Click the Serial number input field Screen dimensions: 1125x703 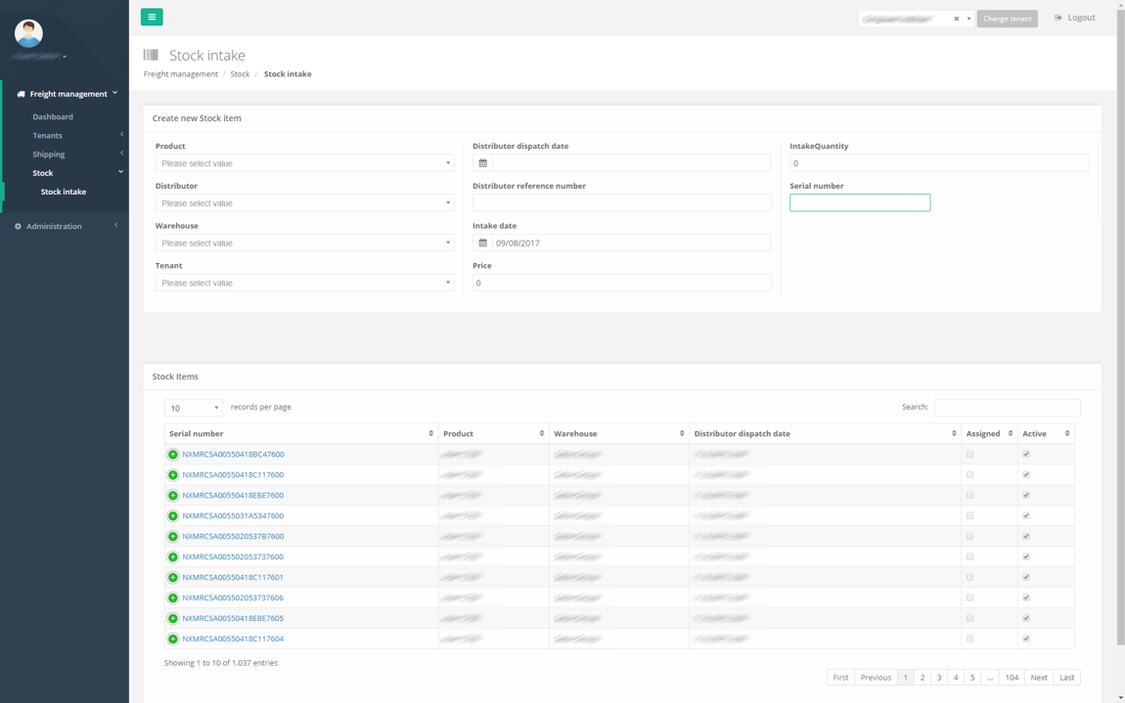click(860, 203)
